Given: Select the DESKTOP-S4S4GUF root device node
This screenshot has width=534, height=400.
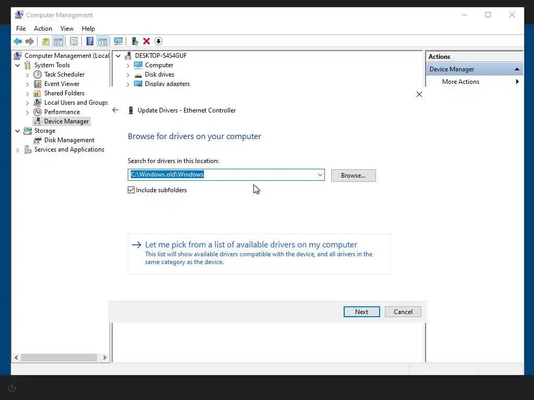Looking at the screenshot, I should pyautogui.click(x=161, y=55).
